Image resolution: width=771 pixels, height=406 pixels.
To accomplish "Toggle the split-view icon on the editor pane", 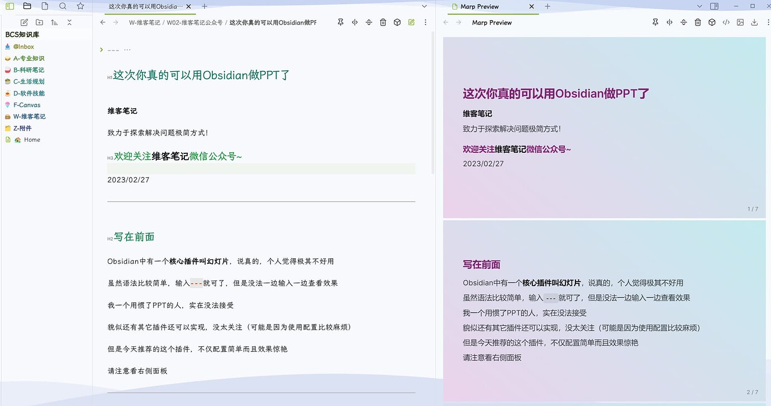I will [354, 22].
